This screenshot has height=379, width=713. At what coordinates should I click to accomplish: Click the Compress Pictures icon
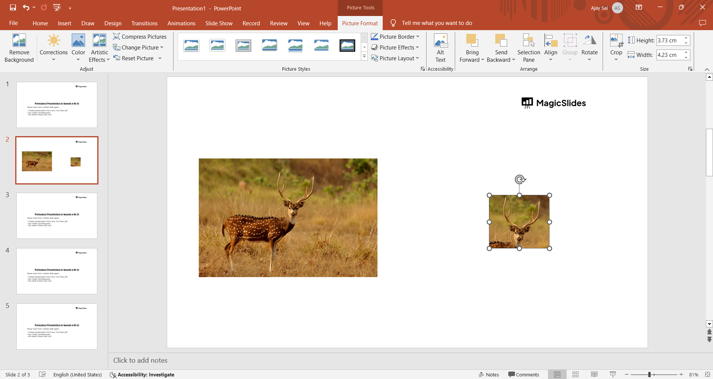[117, 36]
